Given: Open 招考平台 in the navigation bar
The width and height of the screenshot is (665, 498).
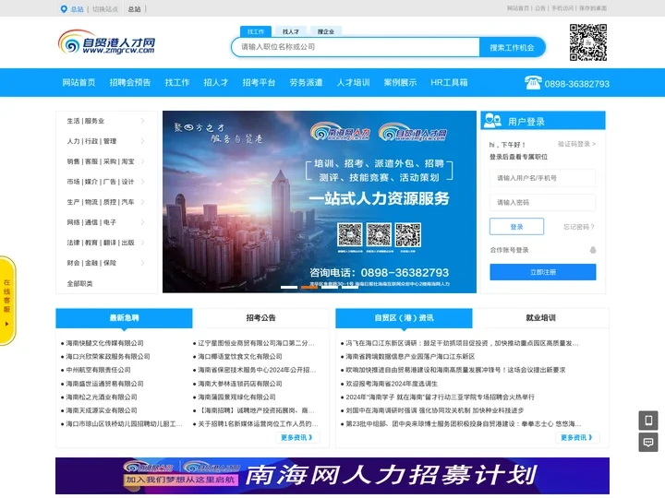Looking at the screenshot, I should [259, 83].
